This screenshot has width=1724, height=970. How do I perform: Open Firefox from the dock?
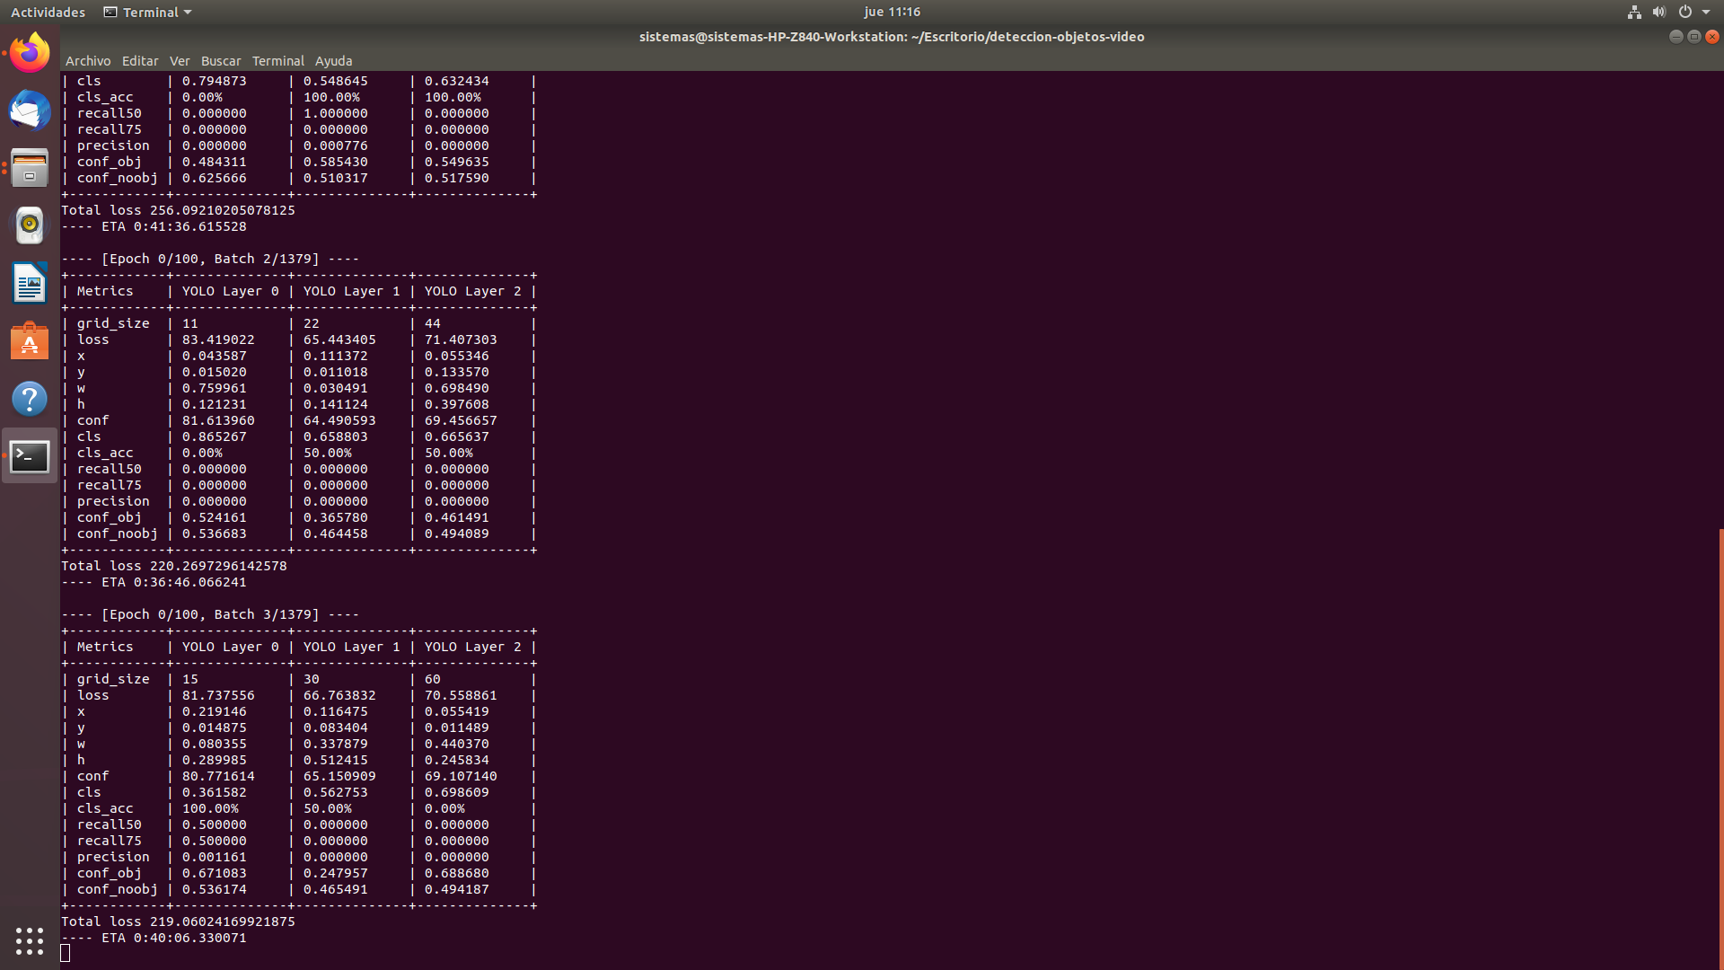pyautogui.click(x=30, y=53)
